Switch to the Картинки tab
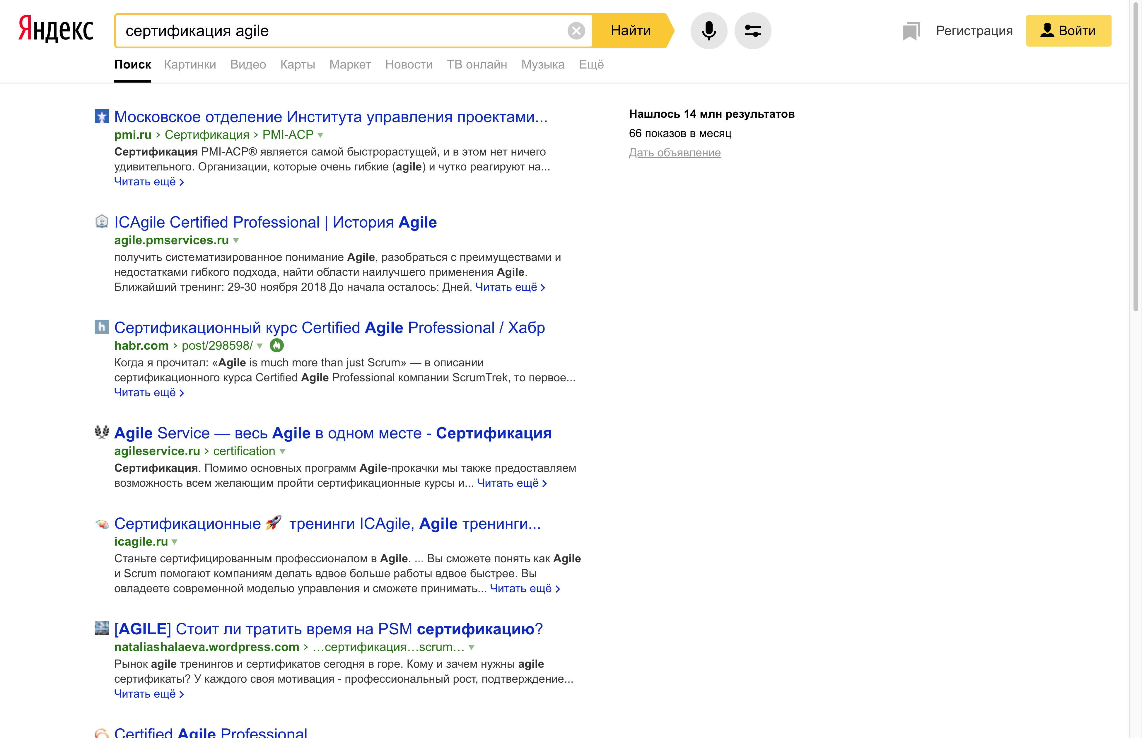The image size is (1142, 738). (x=190, y=64)
